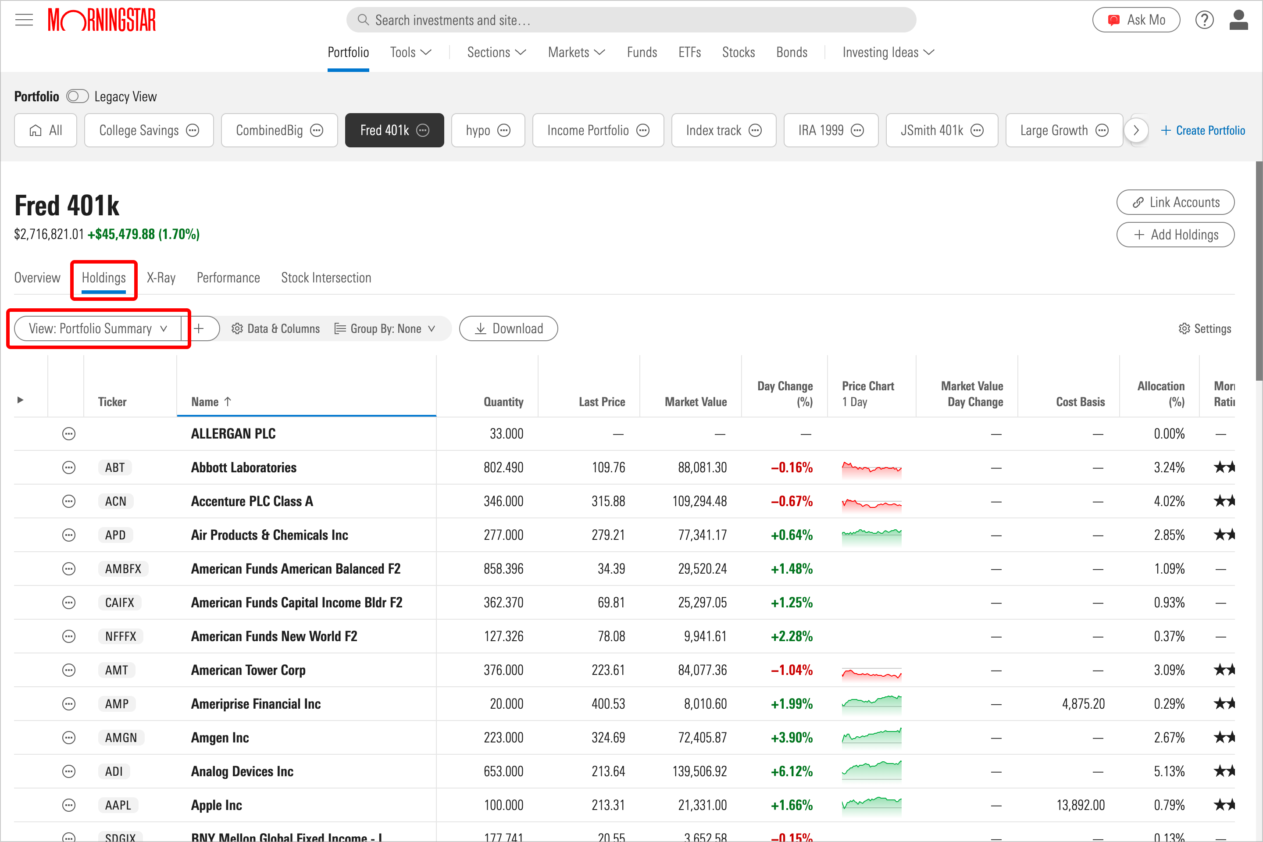Switch to the X-Ray tab
The width and height of the screenshot is (1263, 842).
pyautogui.click(x=161, y=278)
